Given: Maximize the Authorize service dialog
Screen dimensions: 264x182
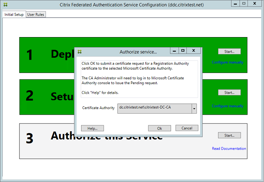Looking at the screenshot, I should click(x=183, y=50).
